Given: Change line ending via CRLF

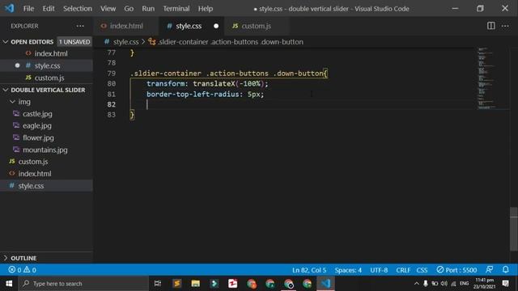Looking at the screenshot, I should [403, 270].
